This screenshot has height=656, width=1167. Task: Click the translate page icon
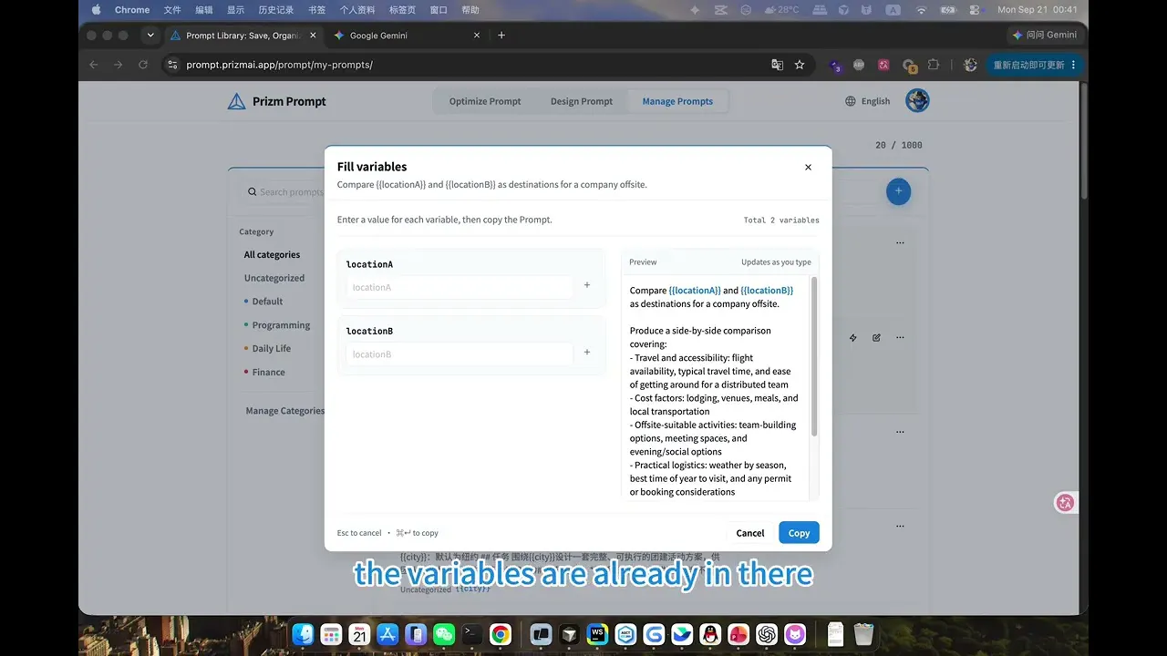(777, 65)
